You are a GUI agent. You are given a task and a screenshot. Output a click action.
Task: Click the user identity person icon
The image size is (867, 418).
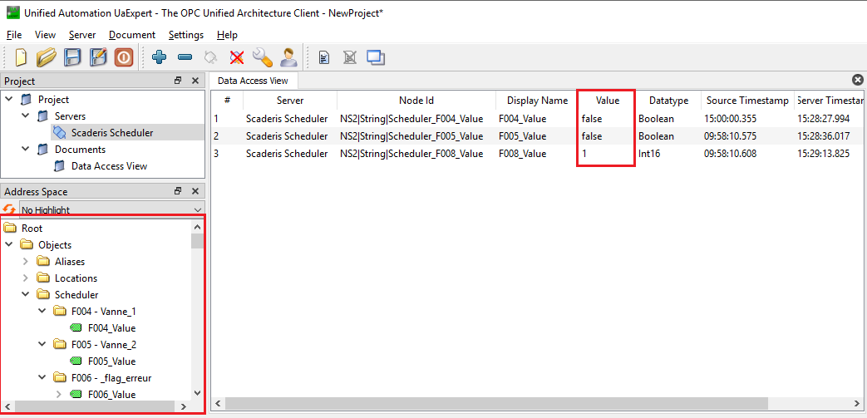click(288, 57)
